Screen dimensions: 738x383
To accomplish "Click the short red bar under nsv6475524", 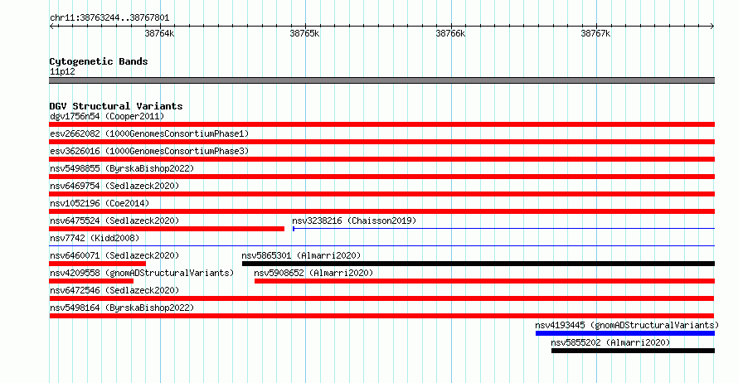I will [x=167, y=229].
